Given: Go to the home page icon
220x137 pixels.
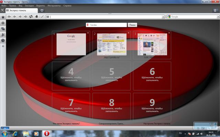Looking at the screenshot, I should tap(37, 17).
